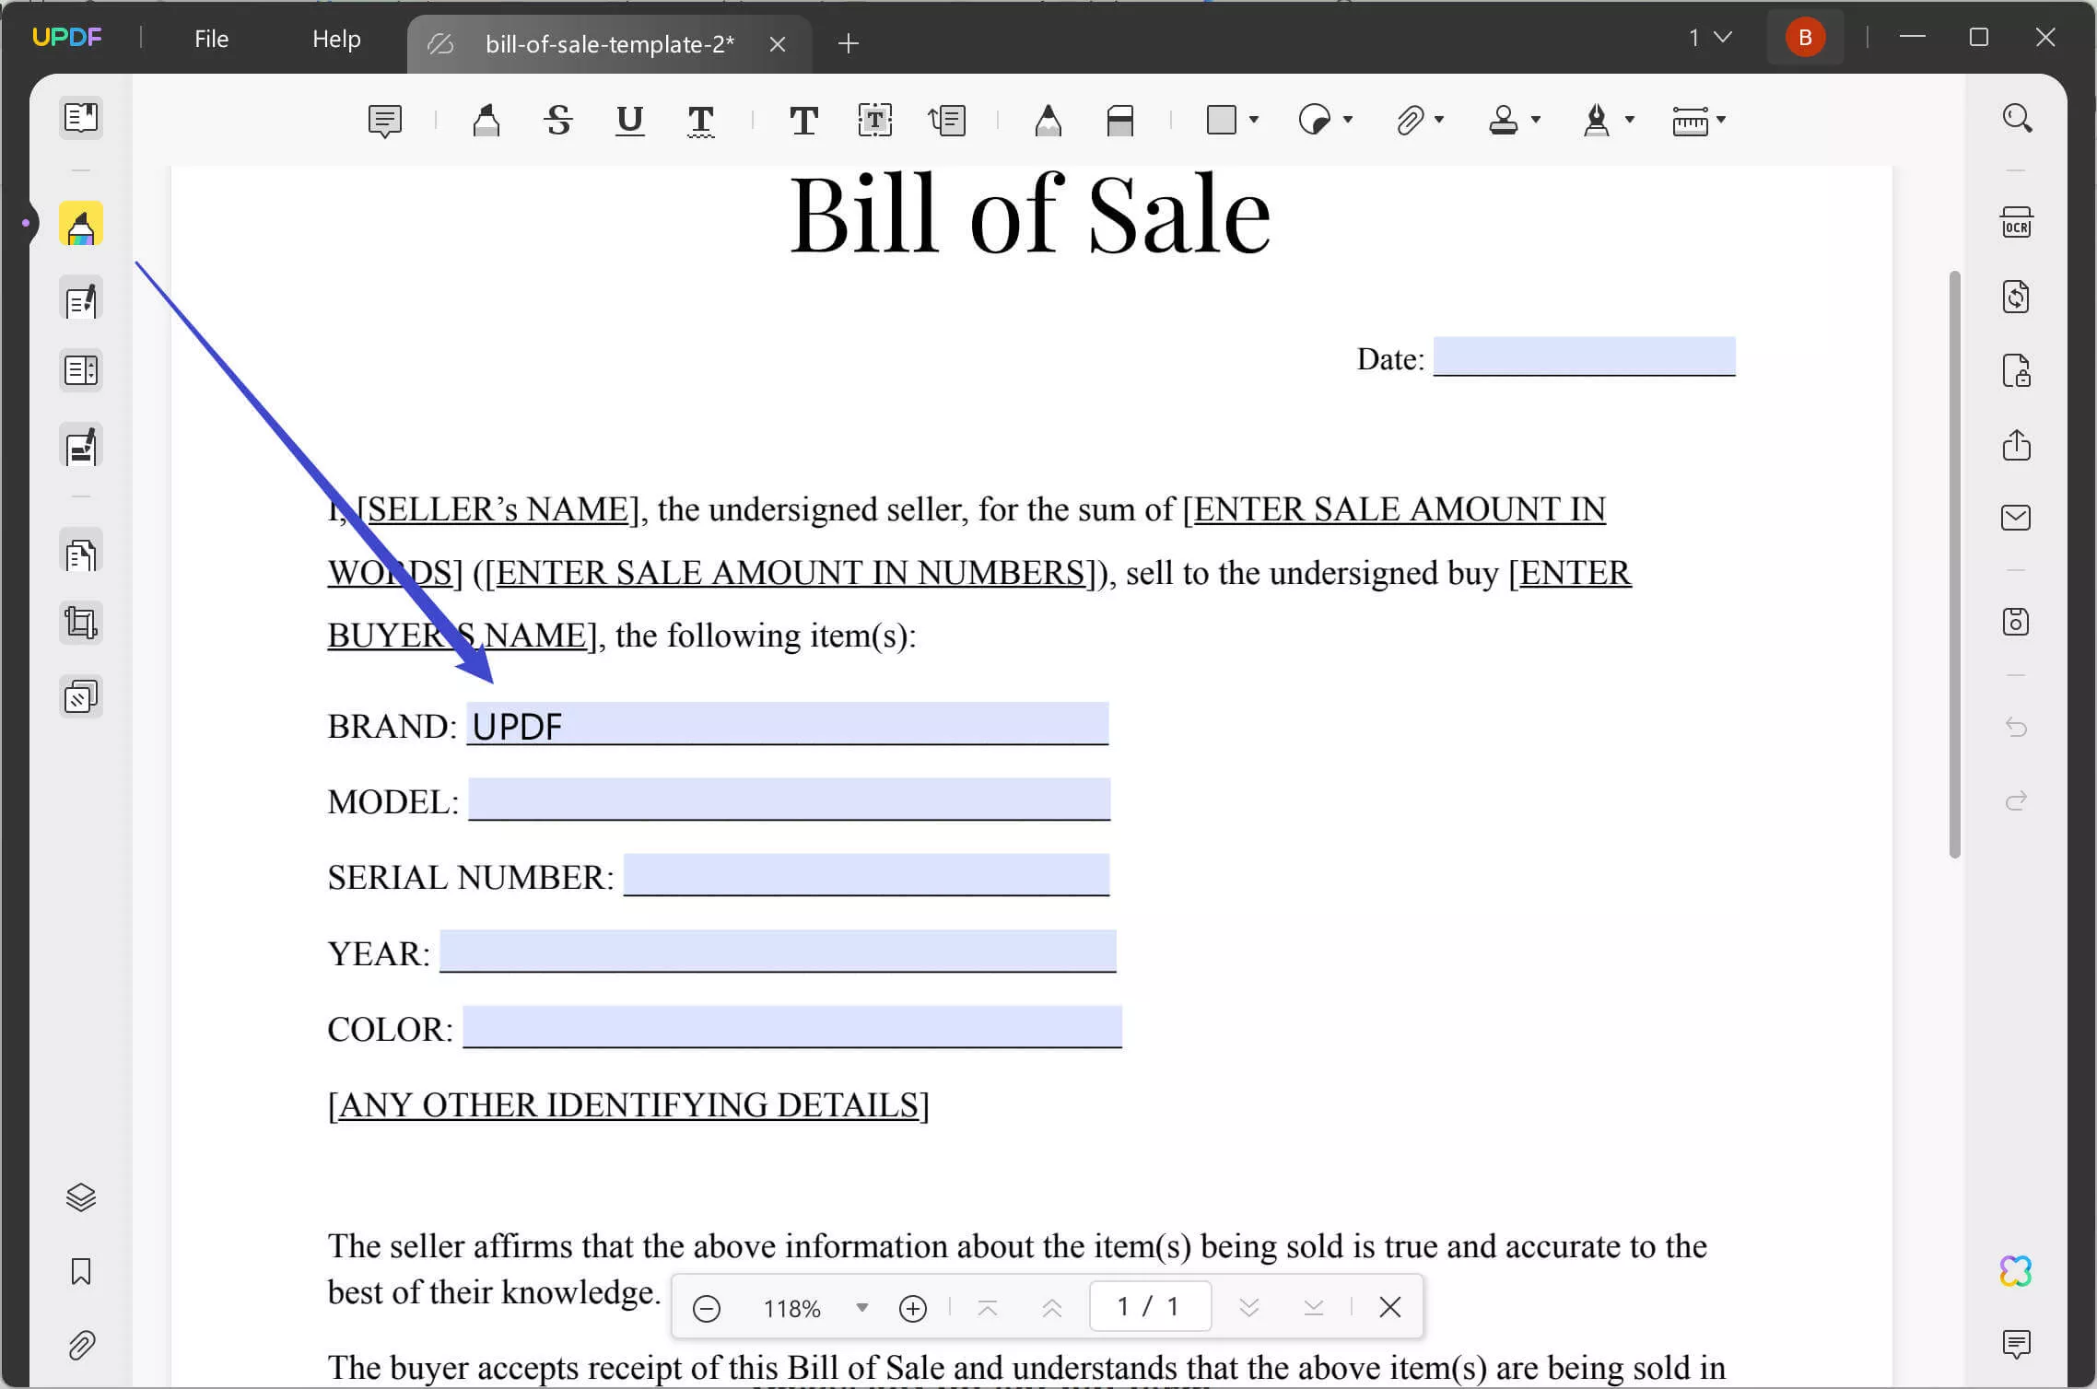Click the MODEL form field
The width and height of the screenshot is (2097, 1389).
click(x=790, y=799)
